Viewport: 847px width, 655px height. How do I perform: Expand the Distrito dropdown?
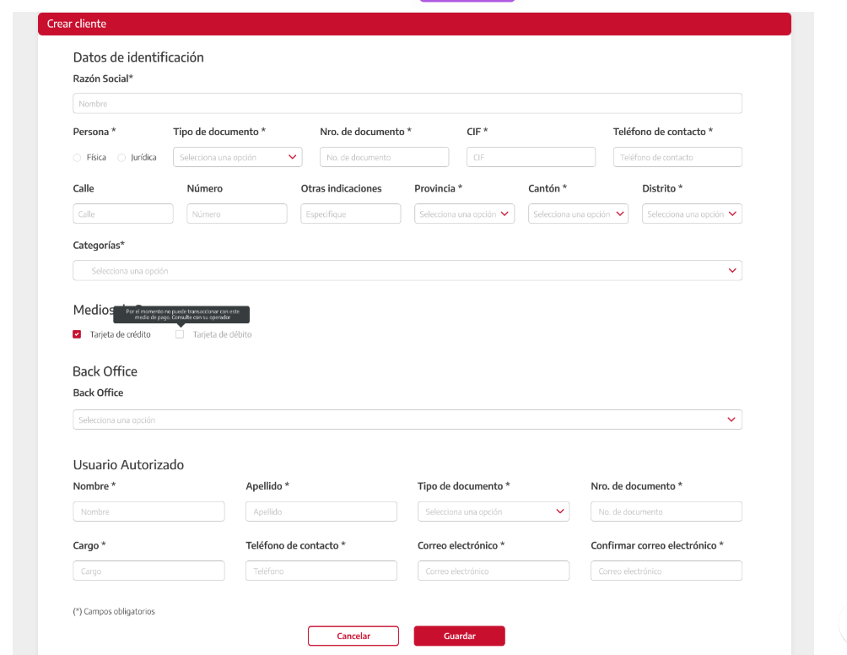(692, 214)
